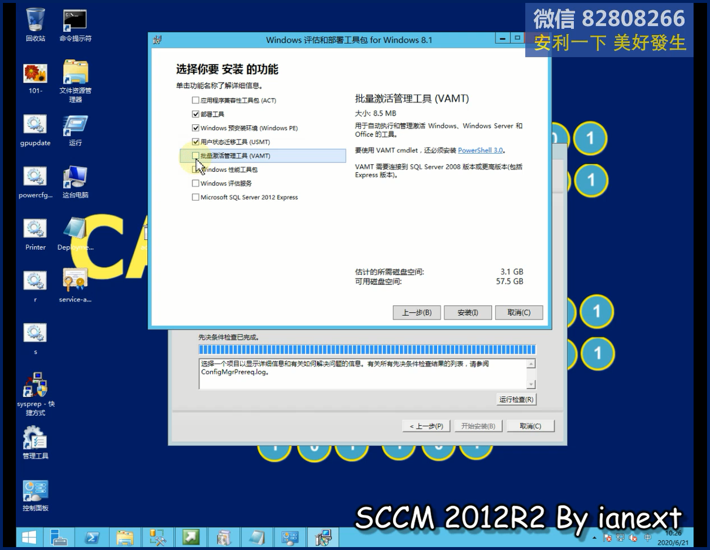This screenshot has height=550, width=710.
Task: Open Administrative Tools (管理工具) desktop icon
Action: click(35, 443)
